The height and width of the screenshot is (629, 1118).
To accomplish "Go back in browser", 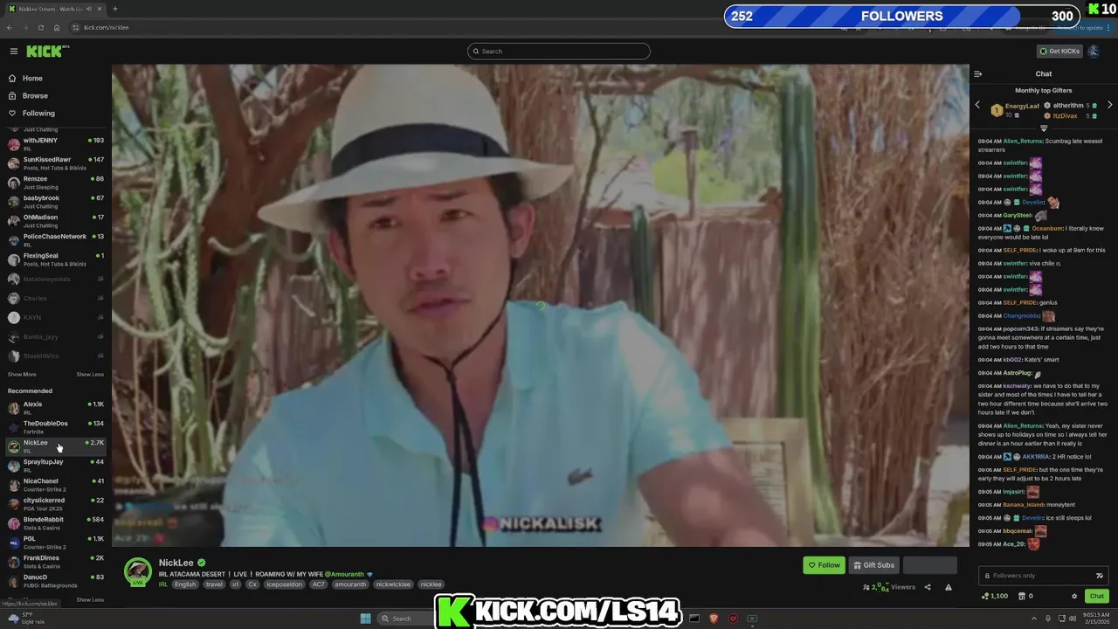I will click(10, 28).
